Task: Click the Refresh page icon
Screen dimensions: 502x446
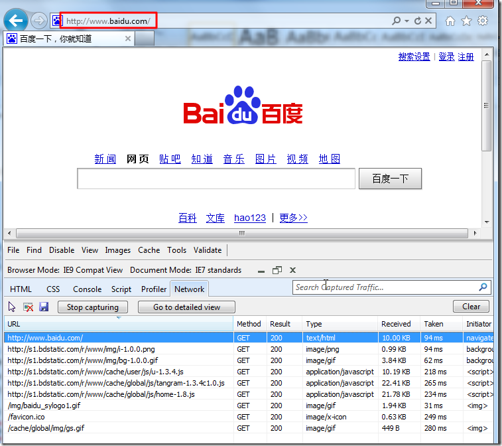Action: coord(418,21)
